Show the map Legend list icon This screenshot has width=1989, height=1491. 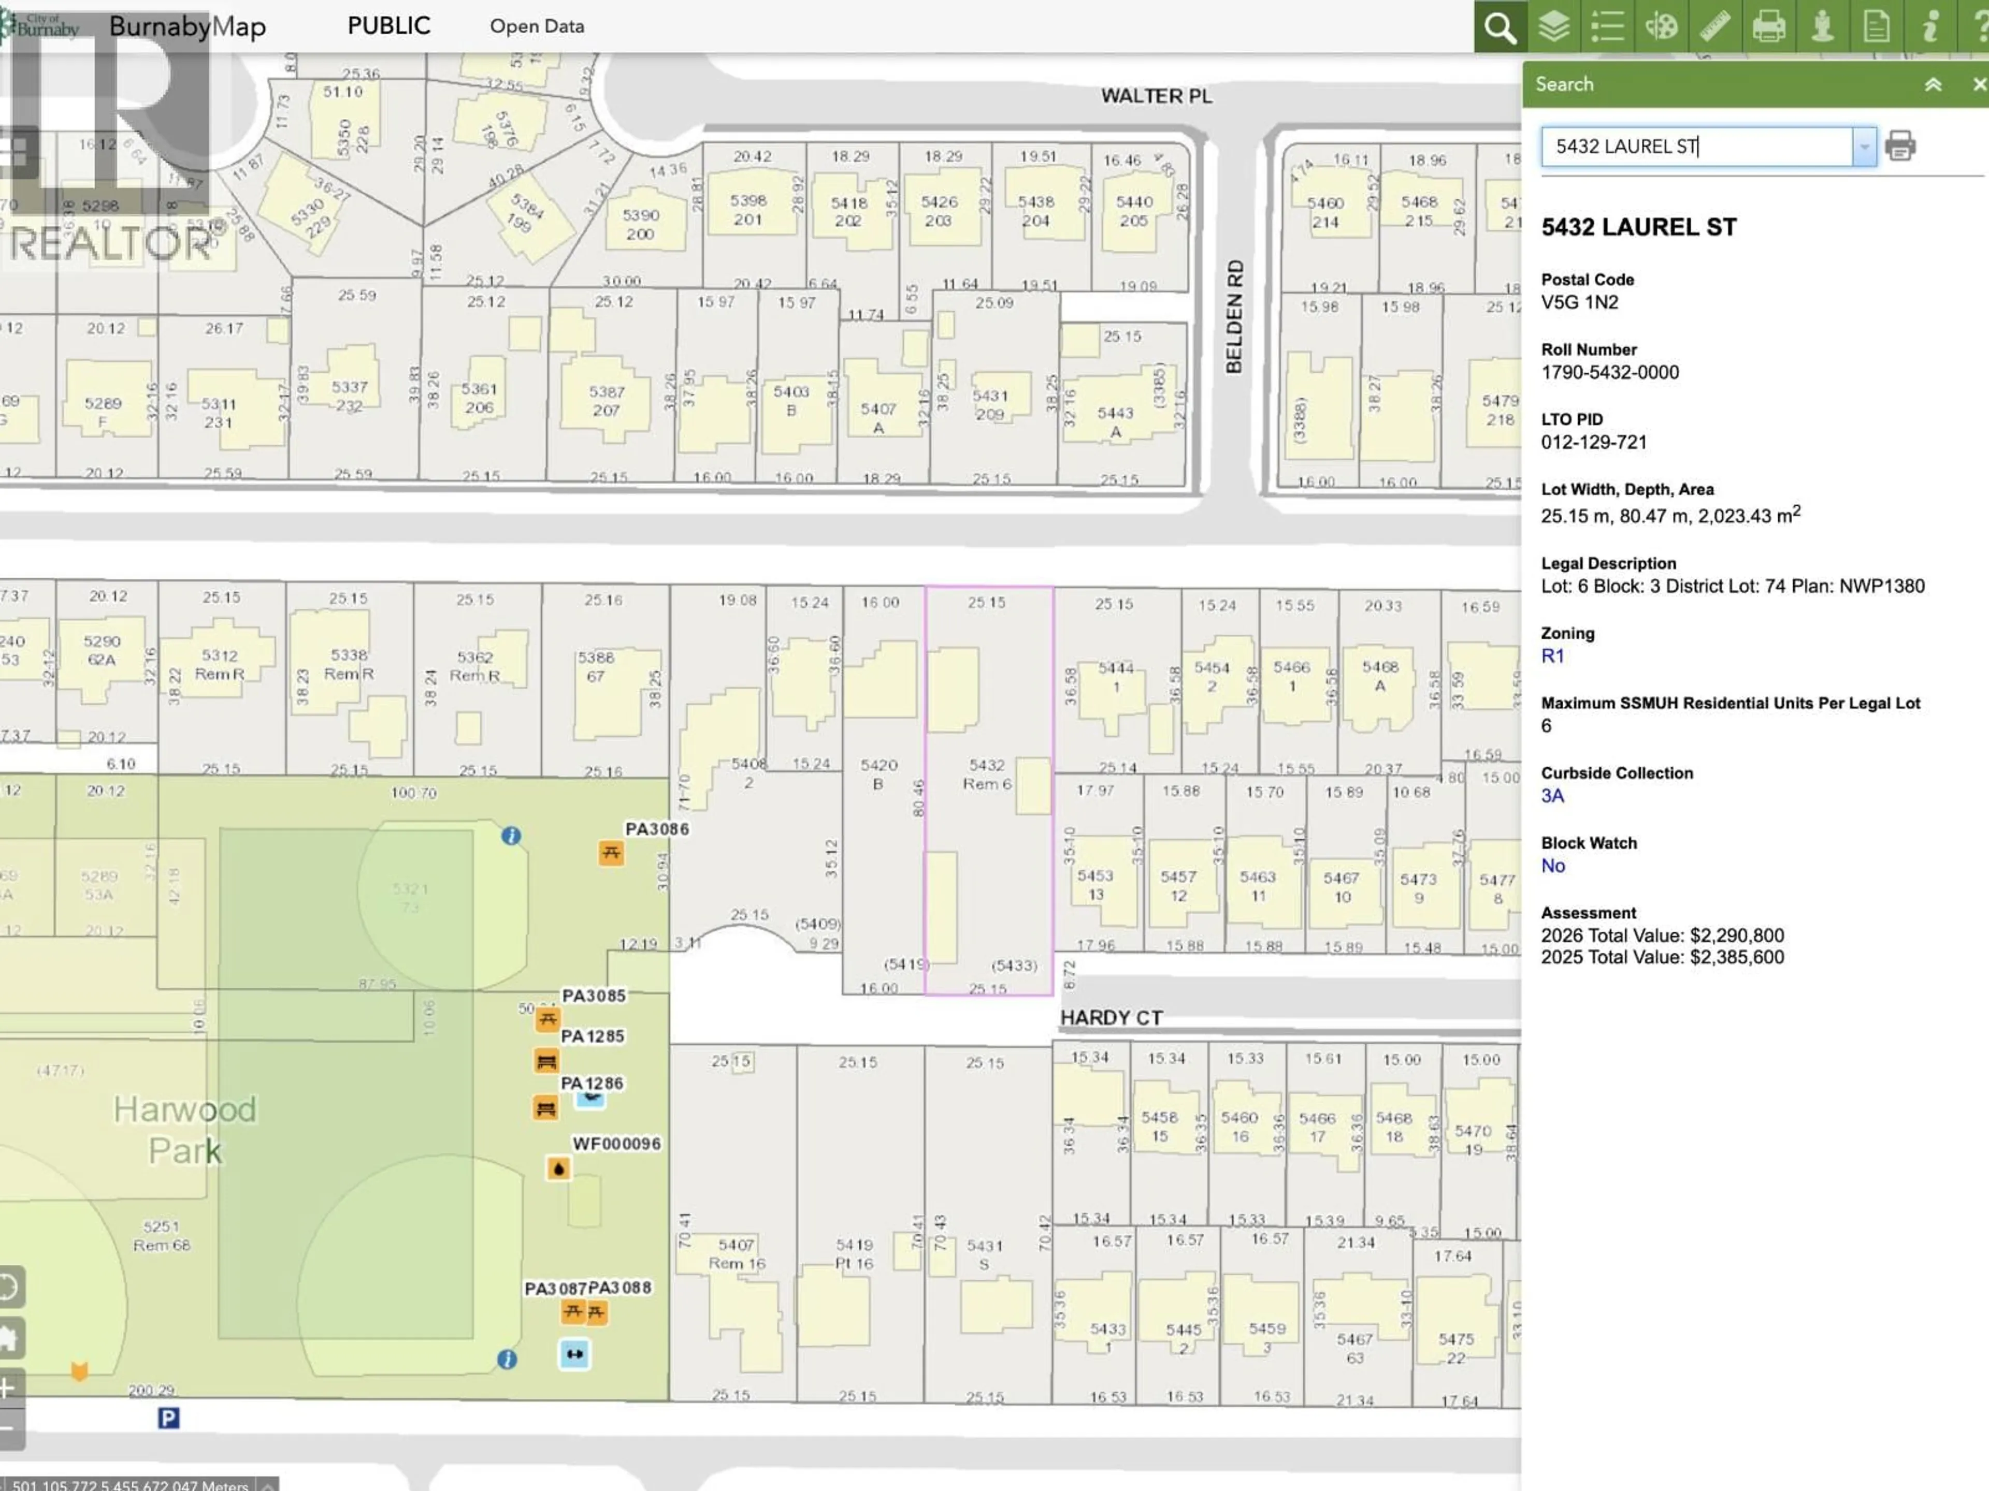point(1607,27)
